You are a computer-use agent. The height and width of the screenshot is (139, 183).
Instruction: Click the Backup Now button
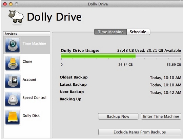118,117
